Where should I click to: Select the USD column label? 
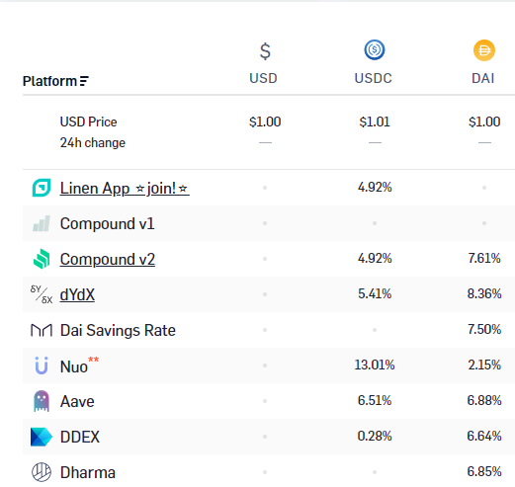pyautogui.click(x=263, y=78)
